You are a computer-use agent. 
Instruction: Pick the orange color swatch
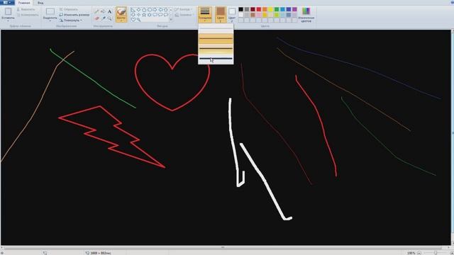point(265,9)
